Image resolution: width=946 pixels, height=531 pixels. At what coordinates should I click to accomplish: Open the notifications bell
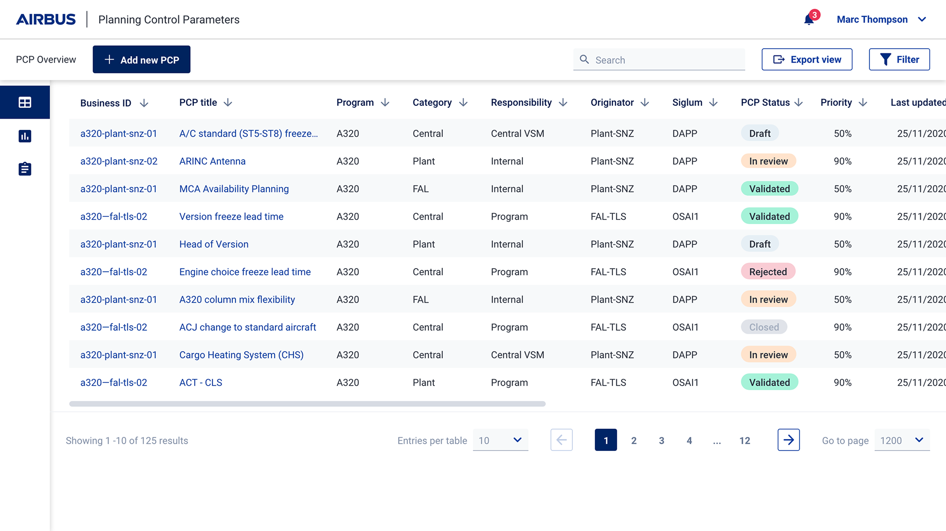point(809,20)
